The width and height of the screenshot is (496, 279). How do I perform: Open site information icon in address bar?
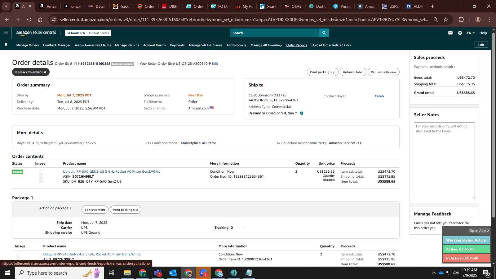(54, 20)
